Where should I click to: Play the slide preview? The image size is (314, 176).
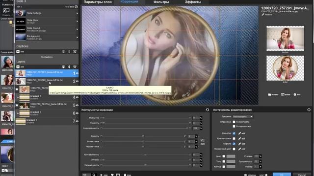[104, 175]
